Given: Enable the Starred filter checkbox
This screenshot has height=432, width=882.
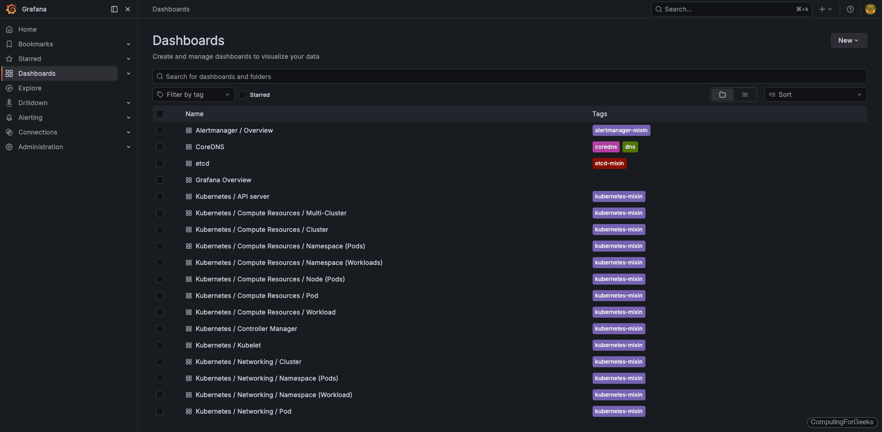Looking at the screenshot, I should (243, 95).
